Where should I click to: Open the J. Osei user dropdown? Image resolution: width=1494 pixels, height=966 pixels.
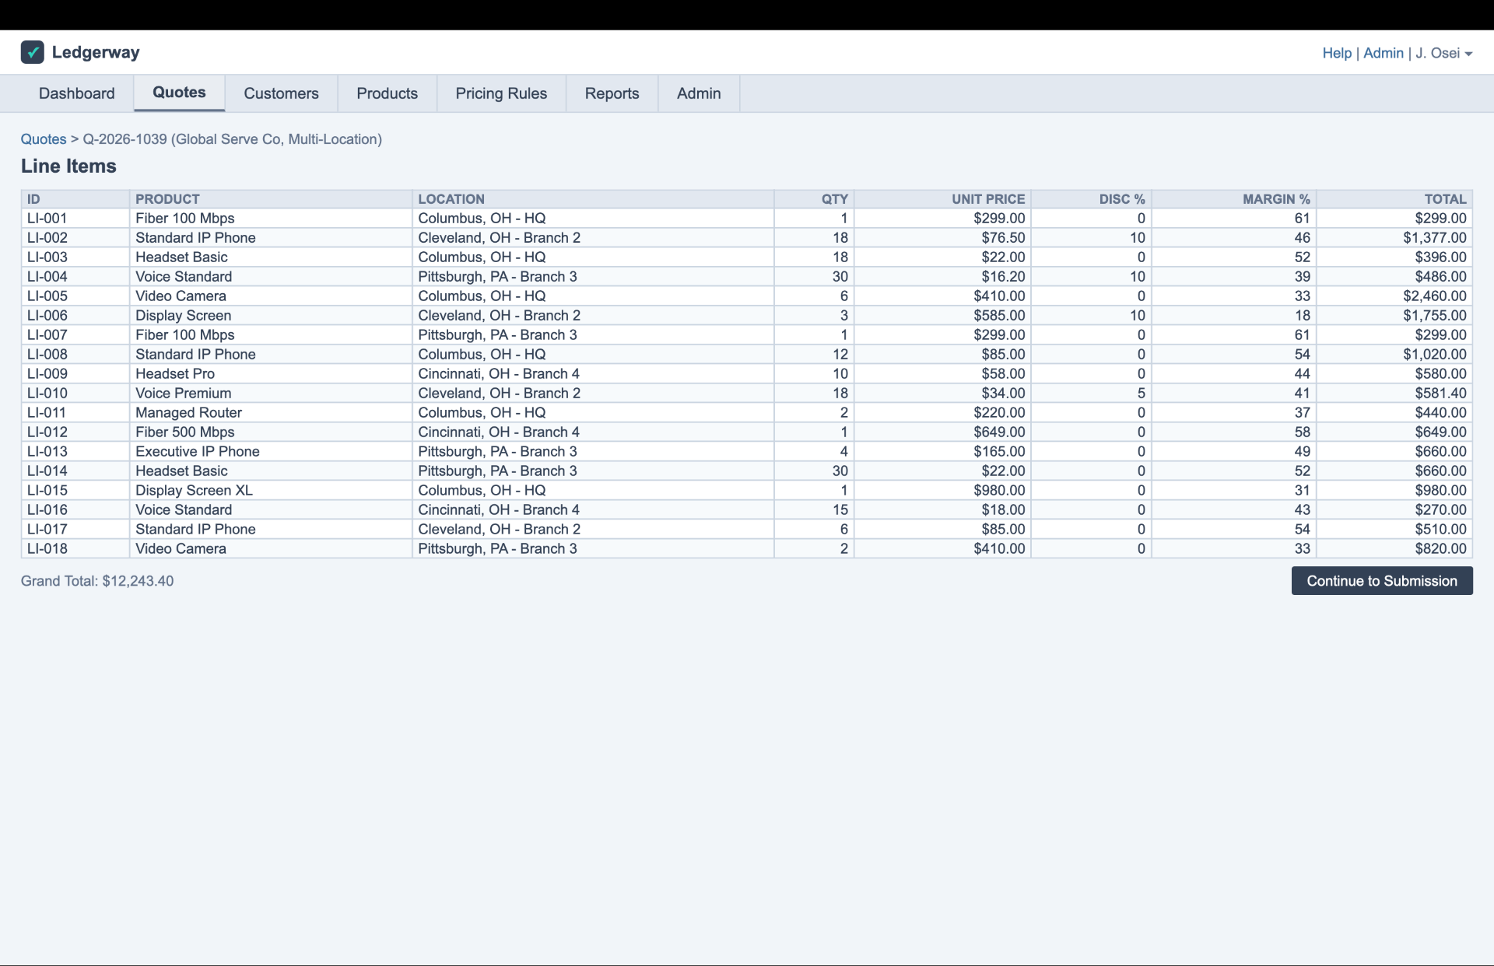point(1444,53)
